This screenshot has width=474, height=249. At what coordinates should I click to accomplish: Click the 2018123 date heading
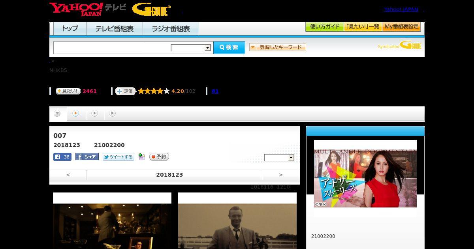point(169,175)
